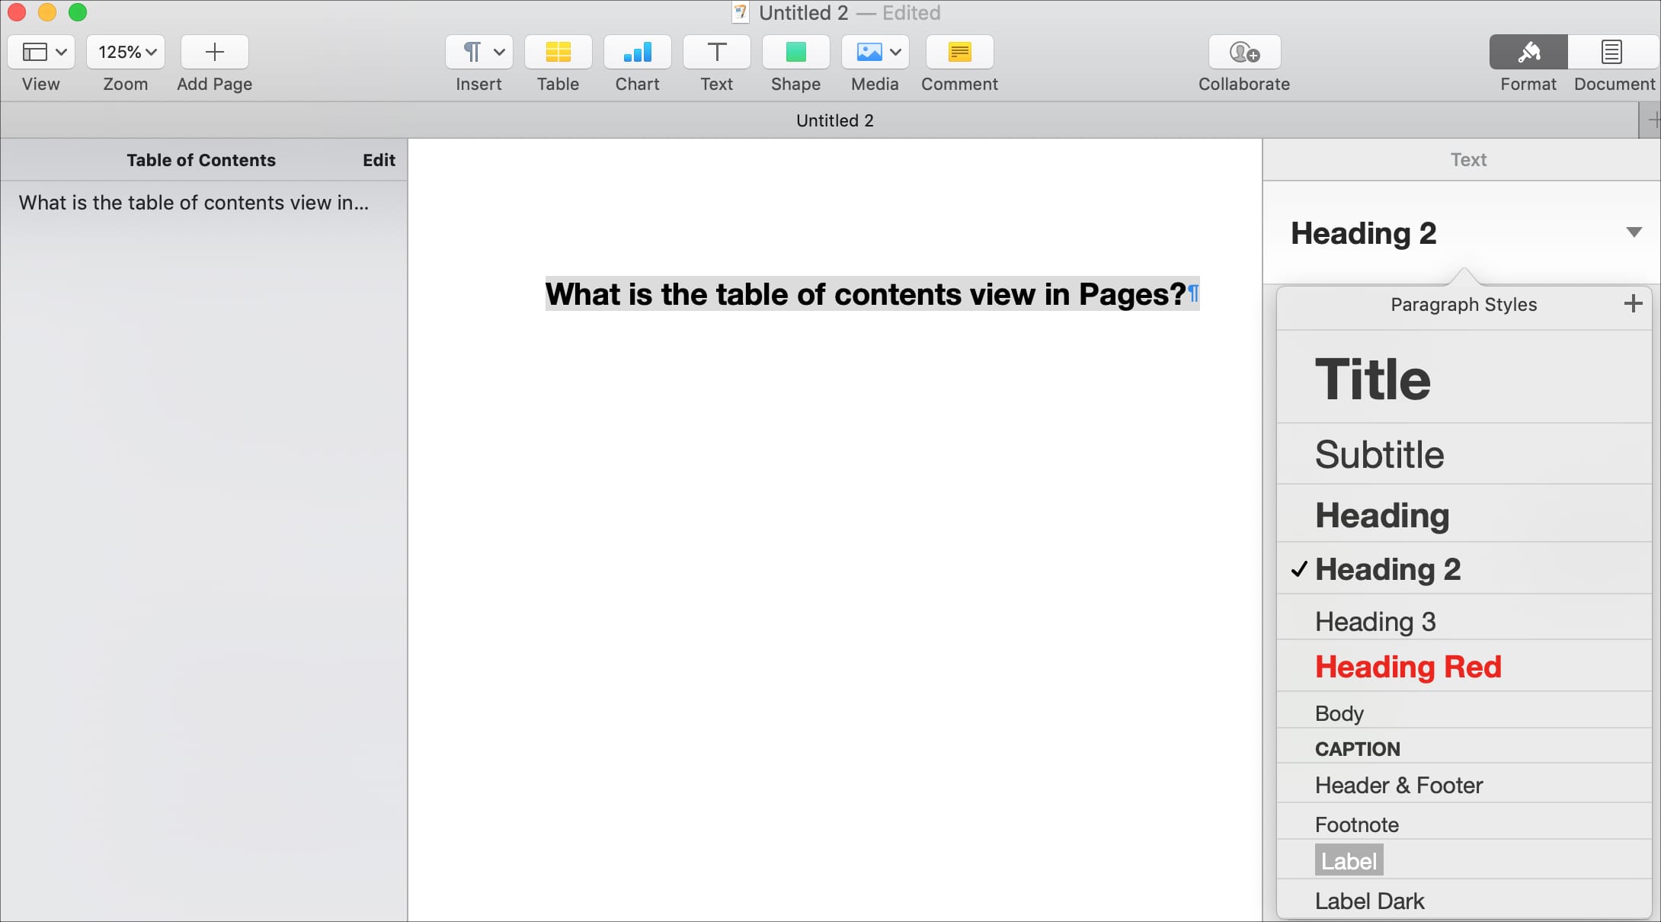Click the Collaborate icon

[x=1245, y=52]
